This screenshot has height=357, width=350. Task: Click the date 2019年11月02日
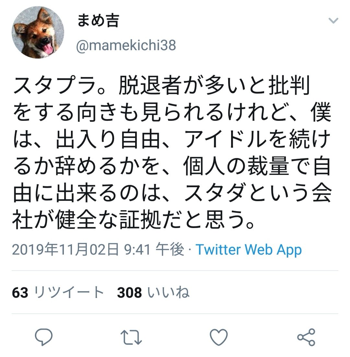point(65,249)
